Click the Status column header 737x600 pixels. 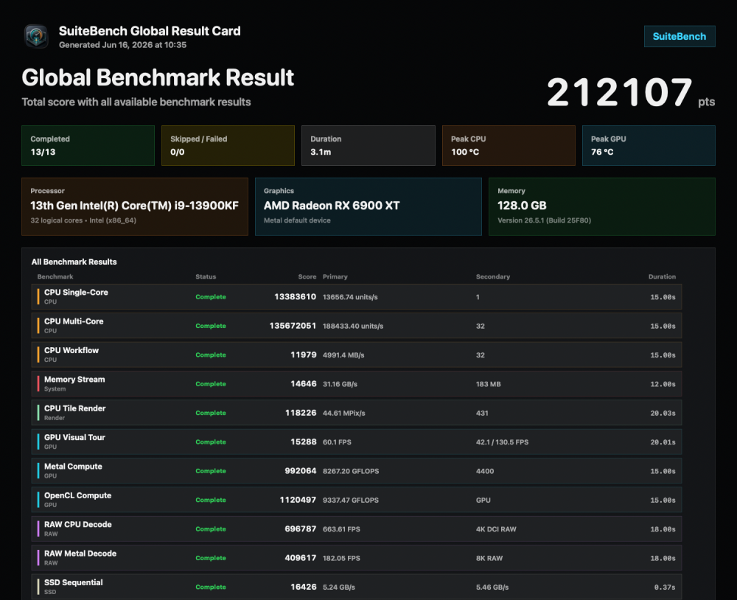(206, 276)
